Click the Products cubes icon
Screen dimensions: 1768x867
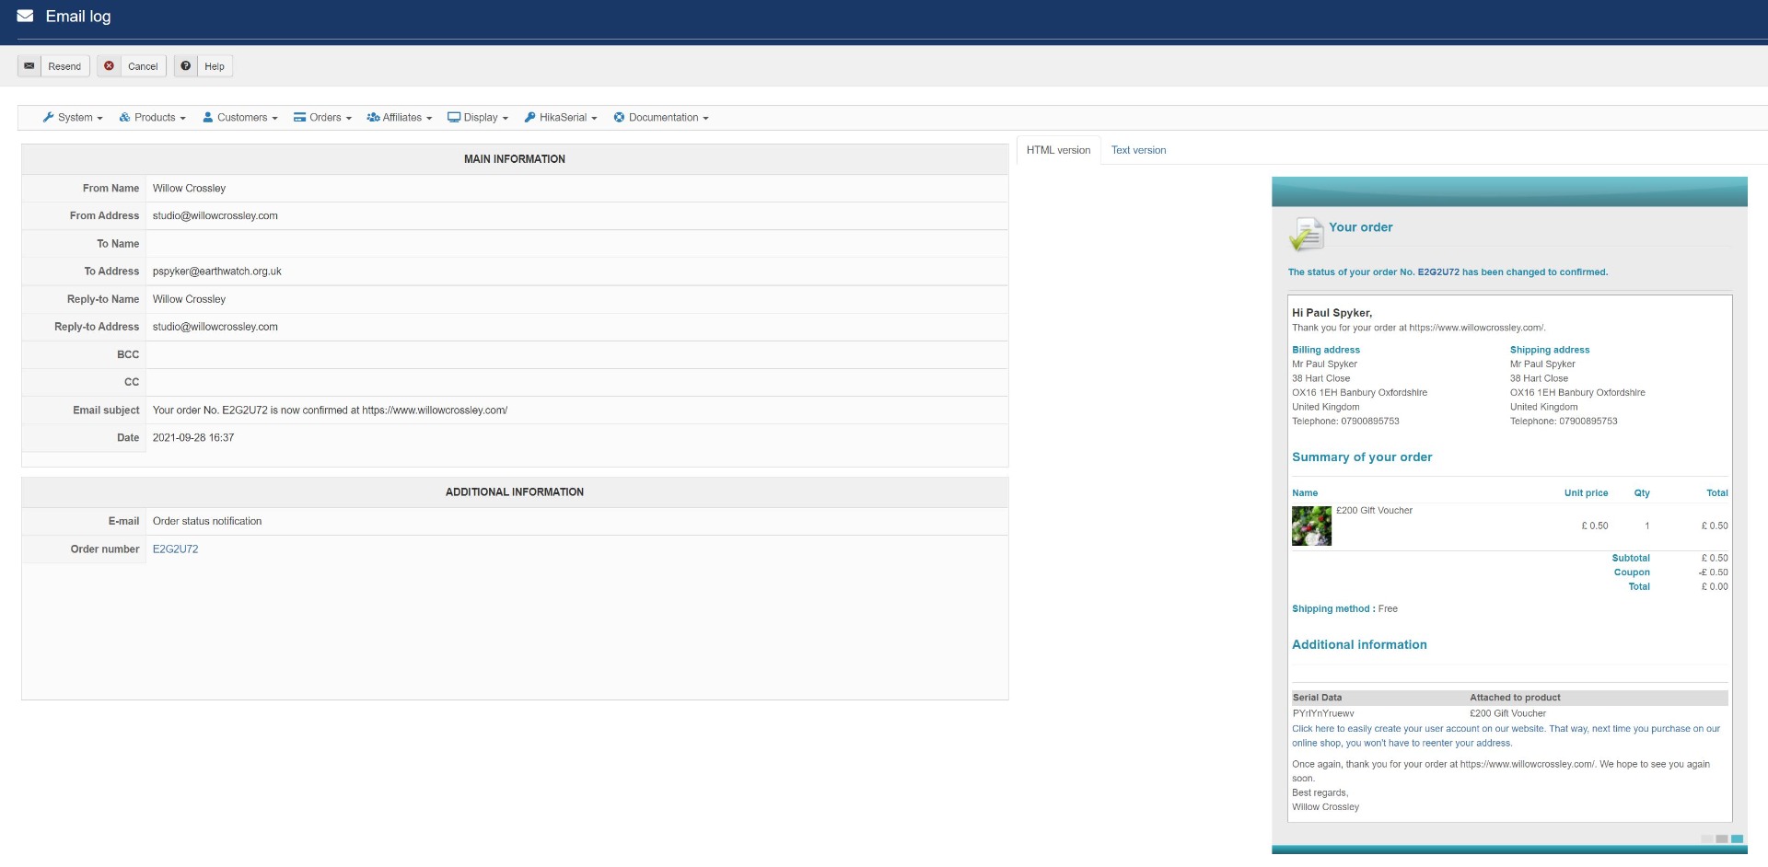tap(124, 117)
